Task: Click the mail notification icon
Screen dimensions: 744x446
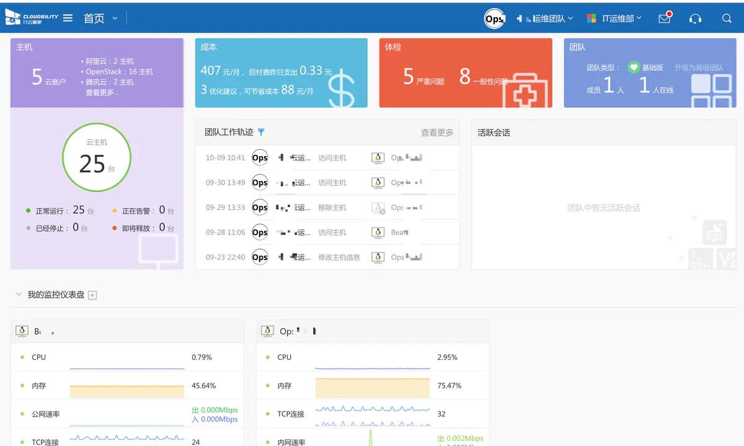Action: [x=665, y=19]
